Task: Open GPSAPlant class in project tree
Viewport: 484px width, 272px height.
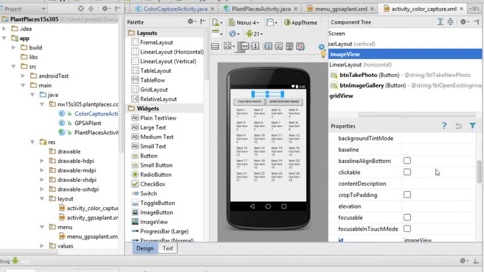Action: pyautogui.click(x=88, y=123)
